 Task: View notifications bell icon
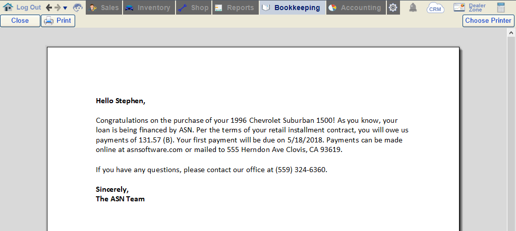coord(413,8)
